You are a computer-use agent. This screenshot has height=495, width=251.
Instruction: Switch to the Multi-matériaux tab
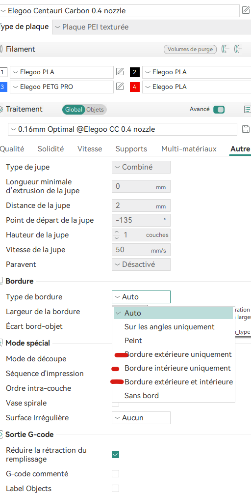[x=189, y=149]
